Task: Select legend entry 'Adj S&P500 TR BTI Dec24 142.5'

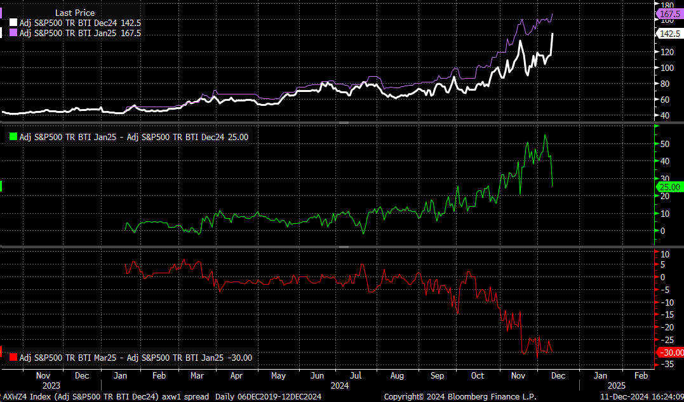Action: point(80,23)
